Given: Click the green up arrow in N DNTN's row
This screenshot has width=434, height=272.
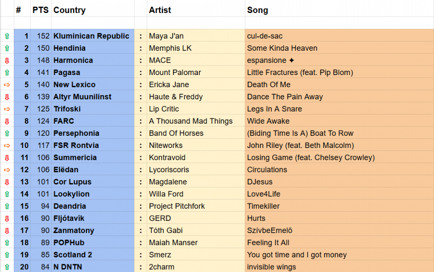Looking at the screenshot, I should tap(7, 267).
